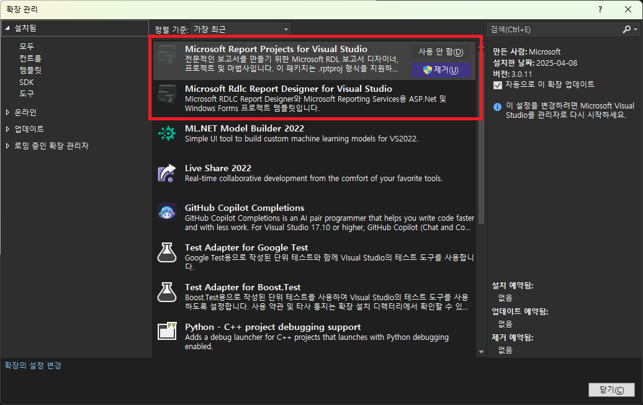Collapse the 설치됨 tree node
The height and width of the screenshot is (405, 643).
coord(7,28)
